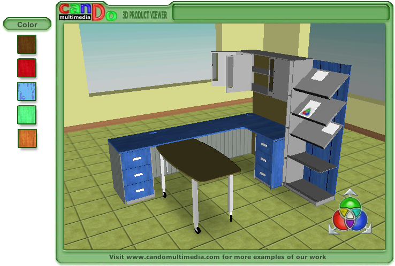395x266 pixels.
Task: Click the empty green title bar field
Action: (281, 12)
